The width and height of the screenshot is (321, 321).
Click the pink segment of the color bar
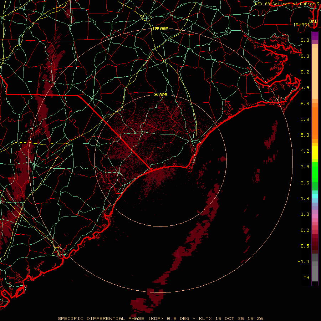tap(315, 216)
